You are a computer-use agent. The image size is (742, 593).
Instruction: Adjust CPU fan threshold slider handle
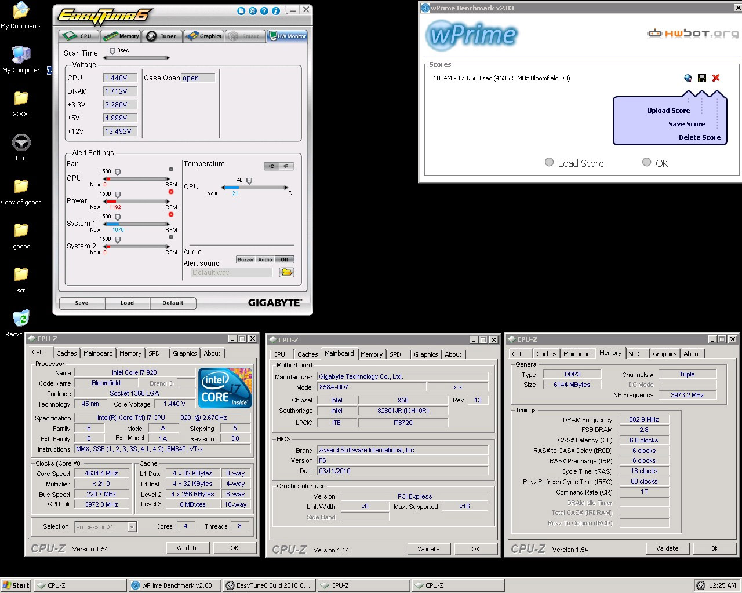coord(118,173)
